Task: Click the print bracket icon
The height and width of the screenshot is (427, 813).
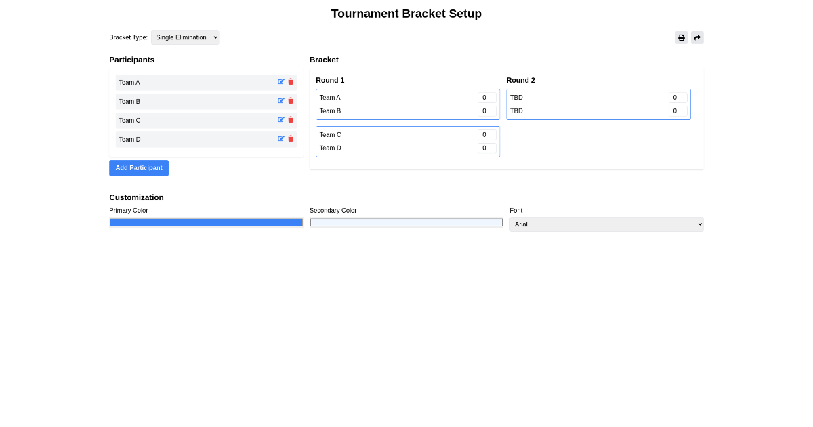Action: tap(681, 37)
